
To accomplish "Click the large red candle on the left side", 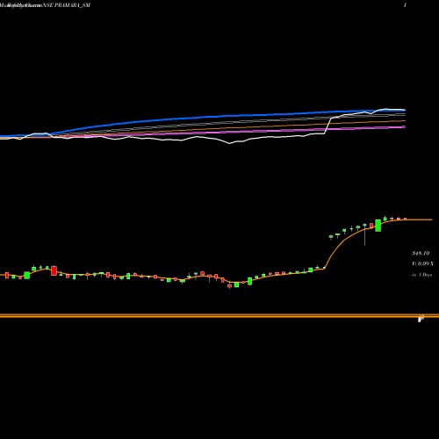I will tap(54, 270).
